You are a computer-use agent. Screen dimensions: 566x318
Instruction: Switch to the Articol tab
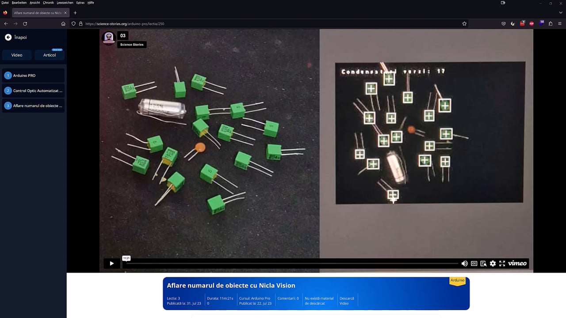tap(50, 55)
